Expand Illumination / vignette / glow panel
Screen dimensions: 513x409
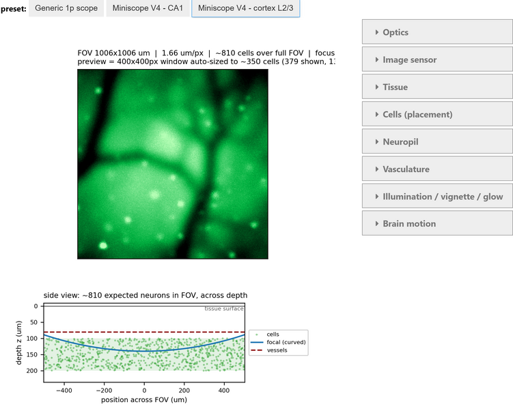(x=437, y=197)
